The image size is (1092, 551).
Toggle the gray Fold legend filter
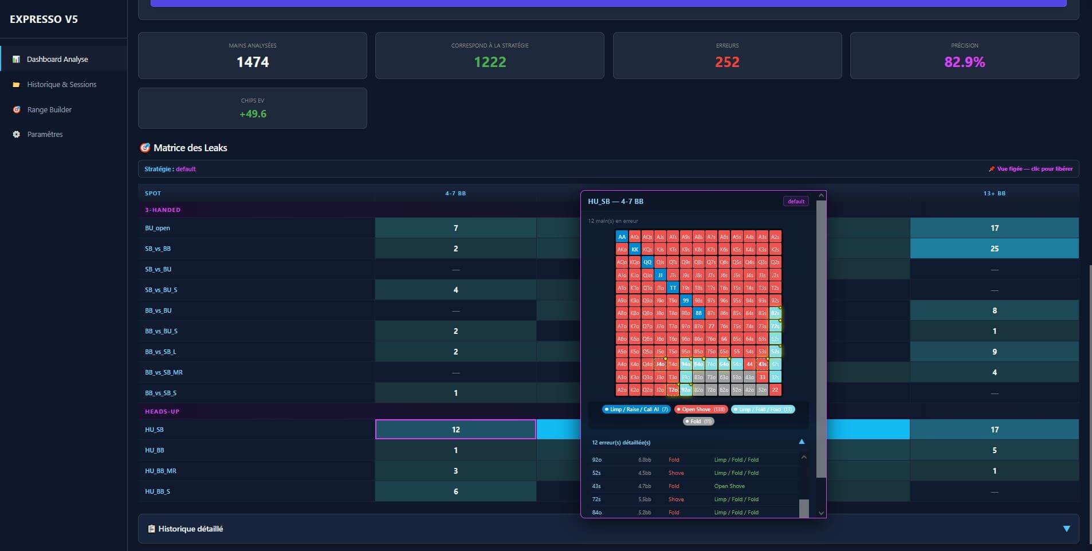click(698, 422)
